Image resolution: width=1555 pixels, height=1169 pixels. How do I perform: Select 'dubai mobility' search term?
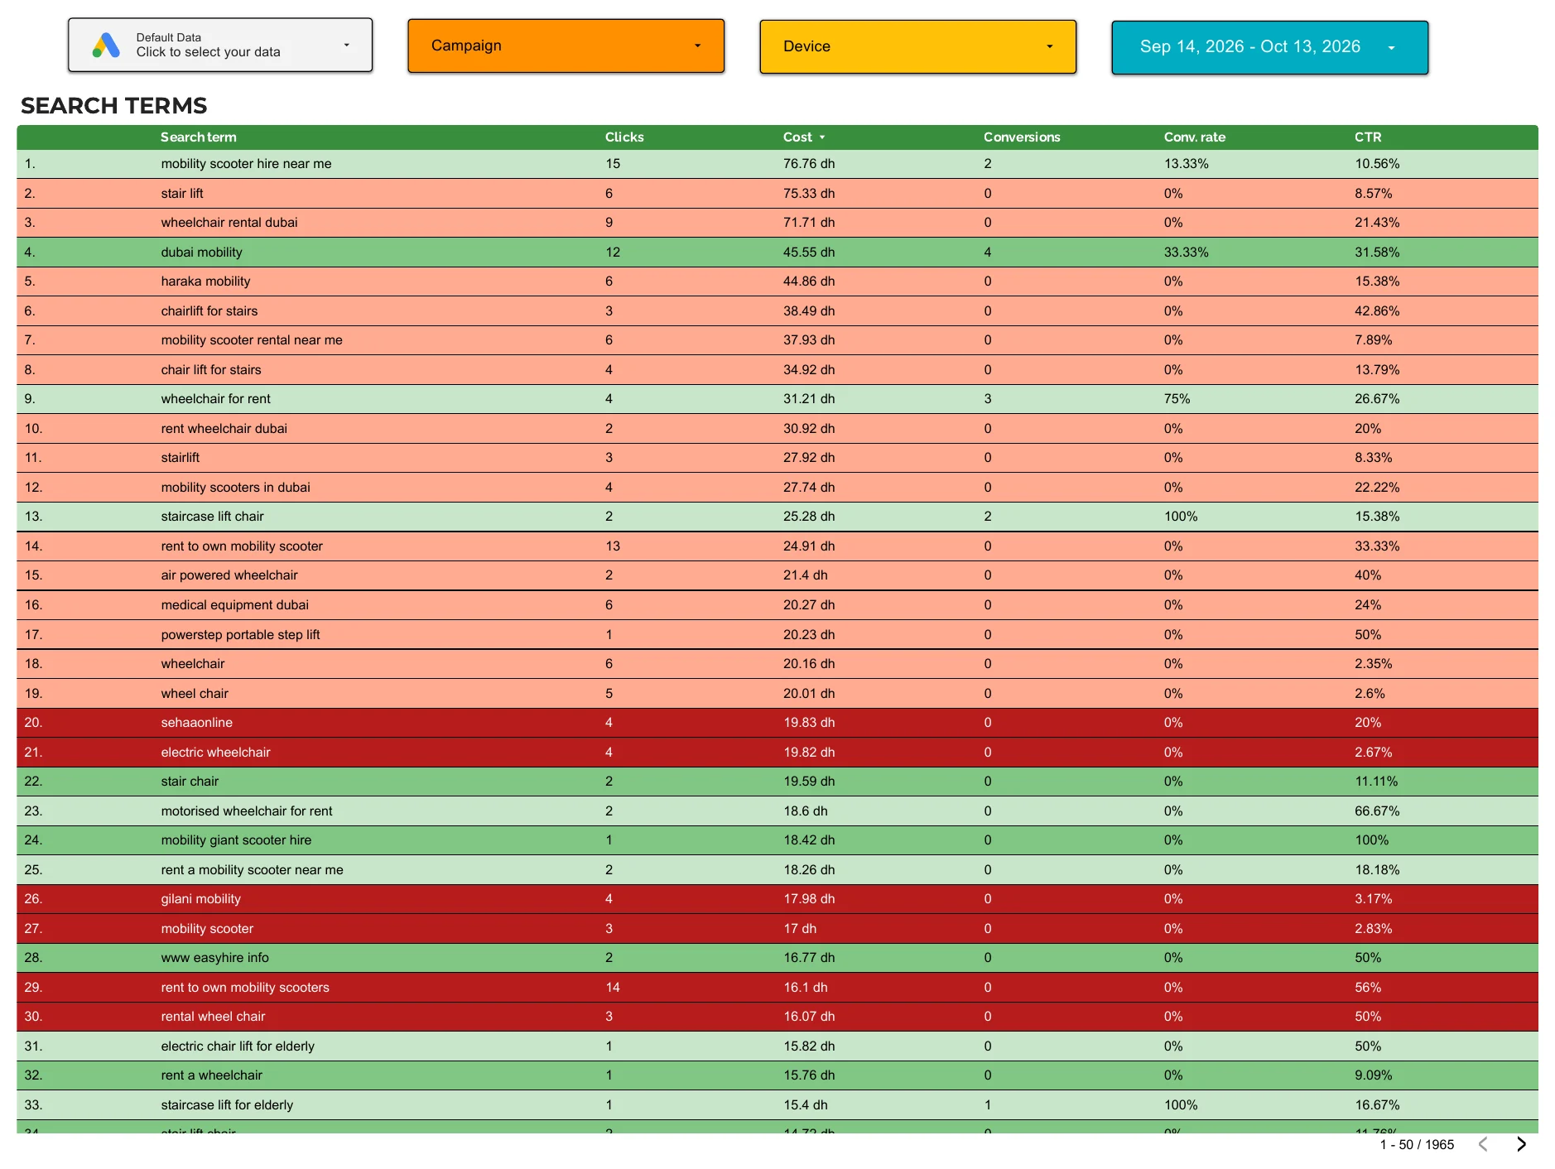[202, 253]
